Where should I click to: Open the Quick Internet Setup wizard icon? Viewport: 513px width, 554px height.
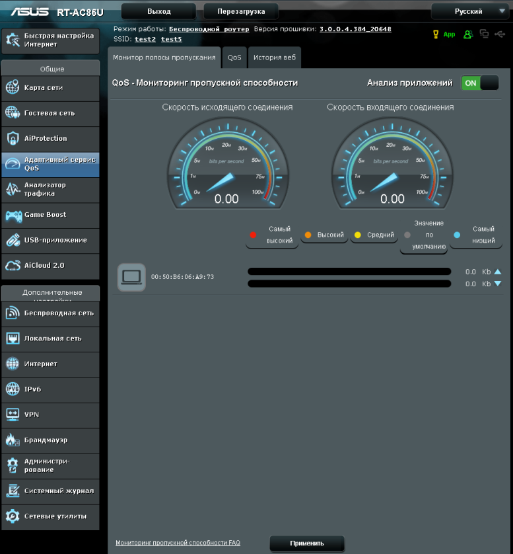pos(13,40)
